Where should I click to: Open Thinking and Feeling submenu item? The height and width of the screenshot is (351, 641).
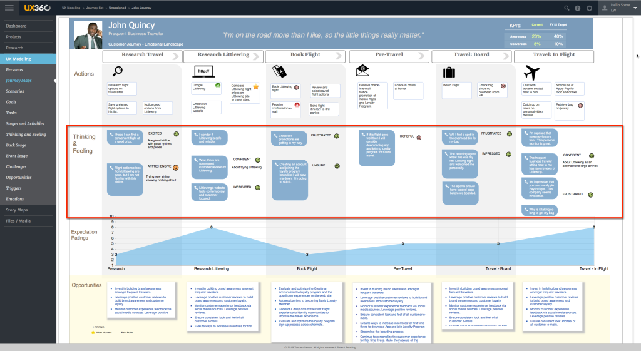tap(26, 135)
